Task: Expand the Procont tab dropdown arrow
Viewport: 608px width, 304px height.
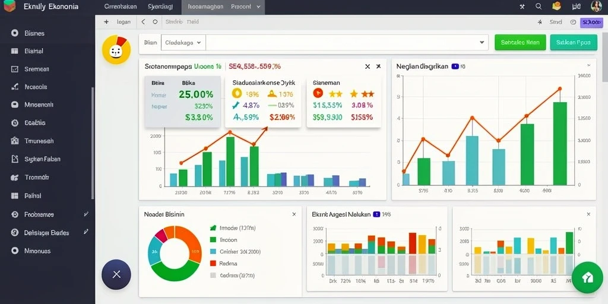Action: click(x=259, y=7)
